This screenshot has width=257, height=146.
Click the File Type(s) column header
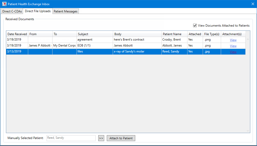pos(211,34)
